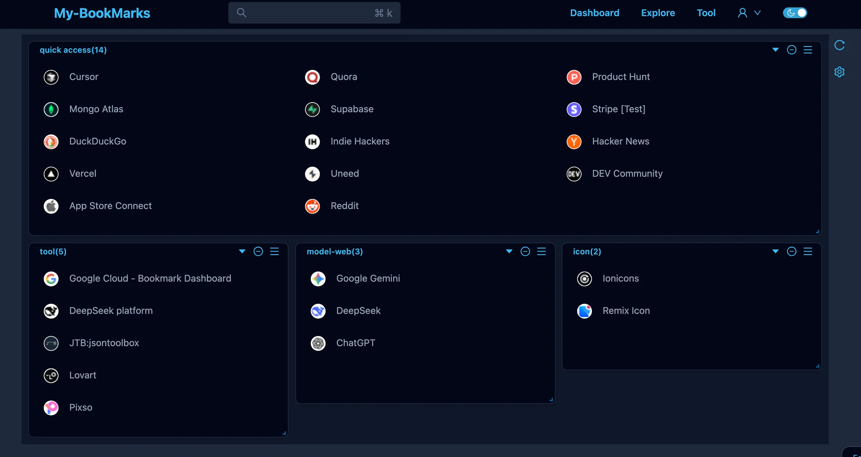Click the ChatGPT icon under model-web

coord(318,343)
